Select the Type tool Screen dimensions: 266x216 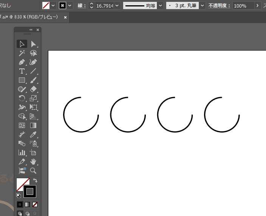point(22,71)
